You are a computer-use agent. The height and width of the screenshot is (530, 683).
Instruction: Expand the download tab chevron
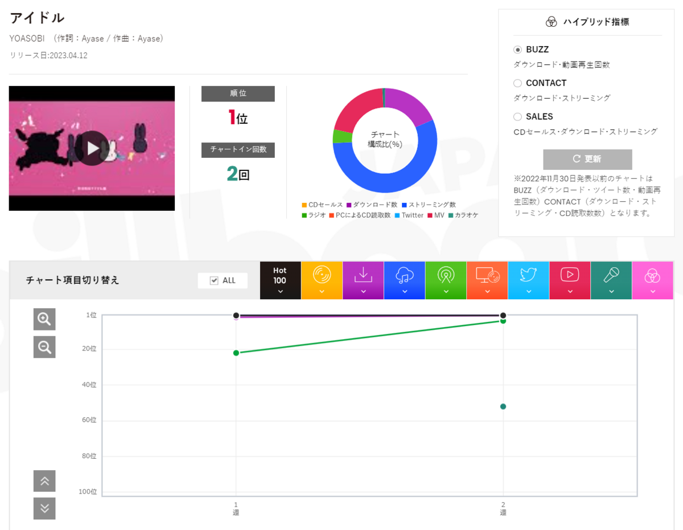[363, 292]
